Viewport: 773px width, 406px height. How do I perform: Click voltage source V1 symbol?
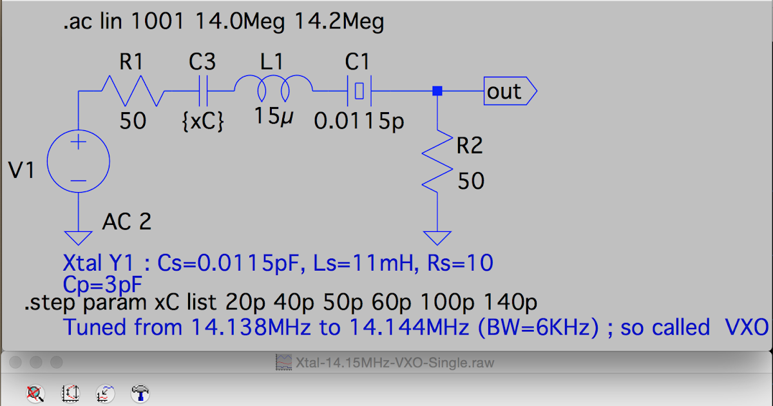click(79, 160)
